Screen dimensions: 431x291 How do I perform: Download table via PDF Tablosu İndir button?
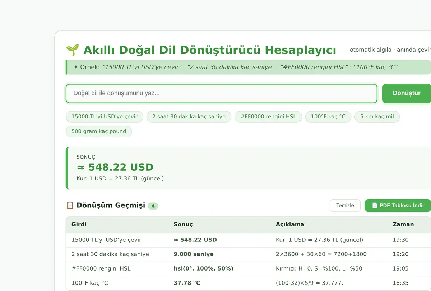(x=398, y=206)
